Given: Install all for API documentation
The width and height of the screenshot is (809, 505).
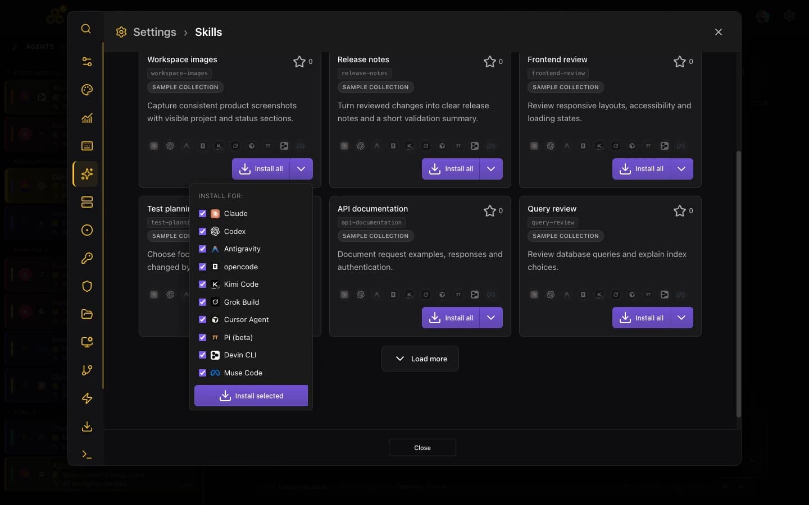Looking at the screenshot, I should (x=451, y=318).
